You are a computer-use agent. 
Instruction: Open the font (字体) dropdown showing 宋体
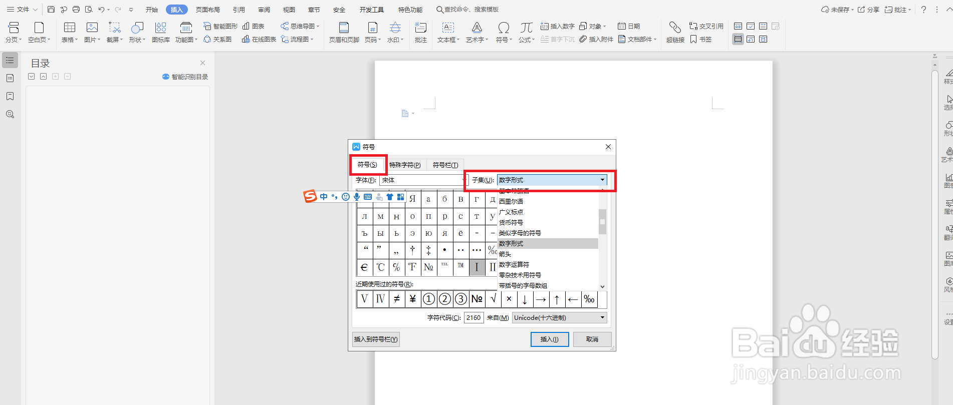coord(424,180)
